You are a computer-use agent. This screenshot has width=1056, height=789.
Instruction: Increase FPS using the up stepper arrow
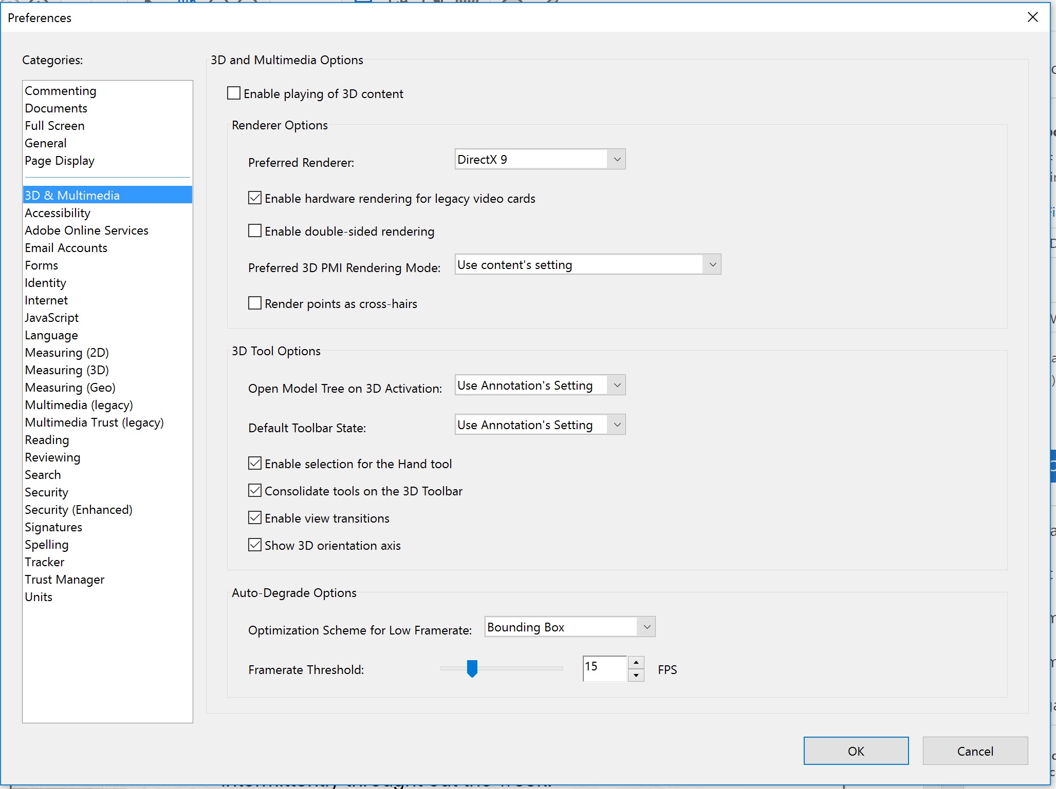(x=636, y=663)
